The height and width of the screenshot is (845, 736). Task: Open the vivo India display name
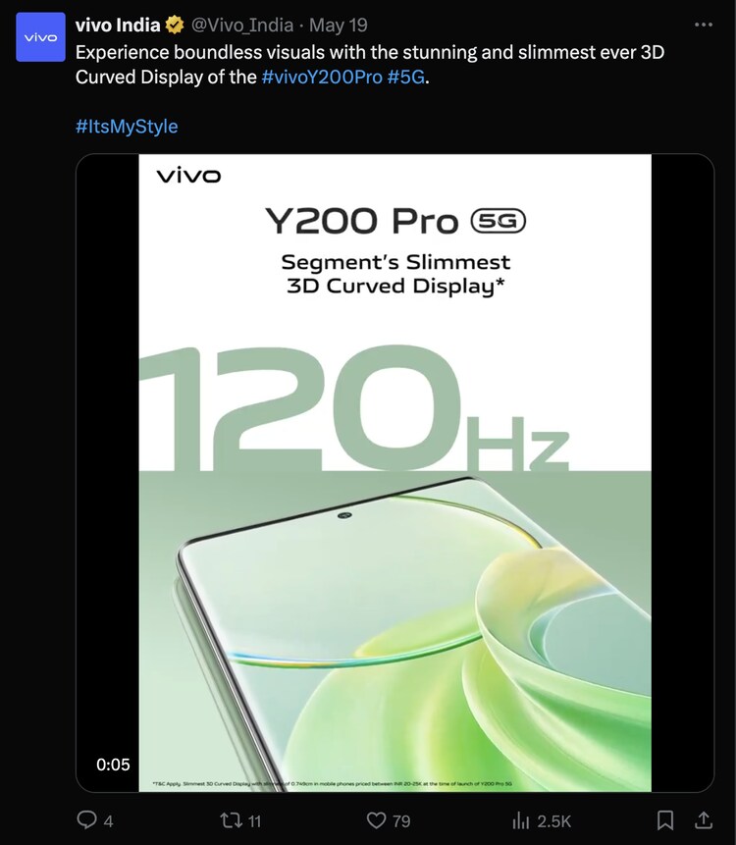tap(118, 25)
